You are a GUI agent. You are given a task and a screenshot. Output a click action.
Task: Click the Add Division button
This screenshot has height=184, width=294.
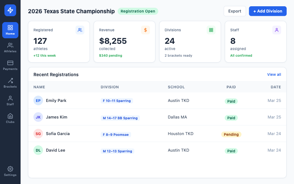click(268, 11)
